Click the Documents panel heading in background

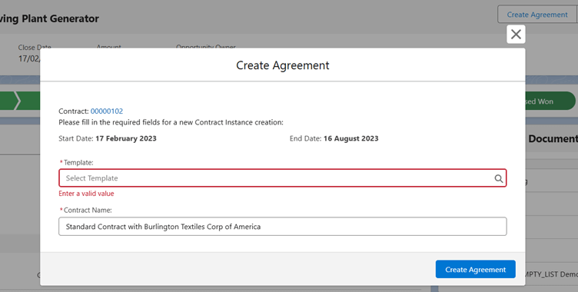click(x=553, y=138)
